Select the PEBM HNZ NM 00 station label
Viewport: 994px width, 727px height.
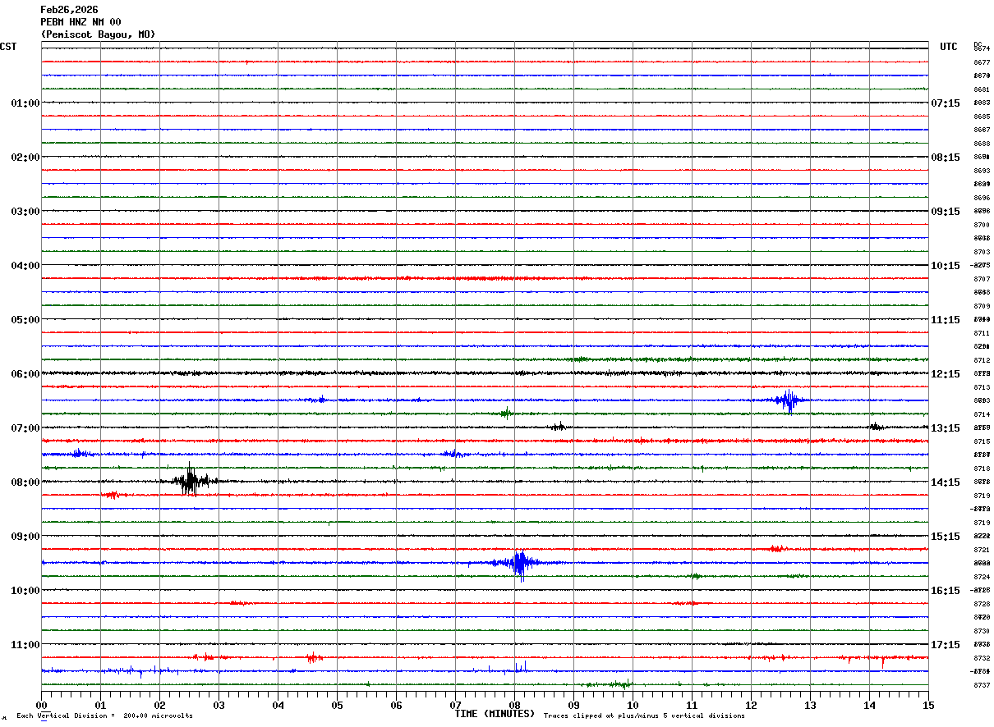81,22
